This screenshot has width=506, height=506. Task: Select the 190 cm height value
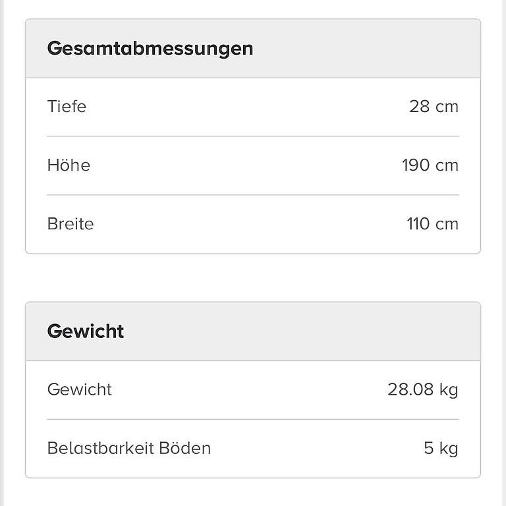coord(430,165)
